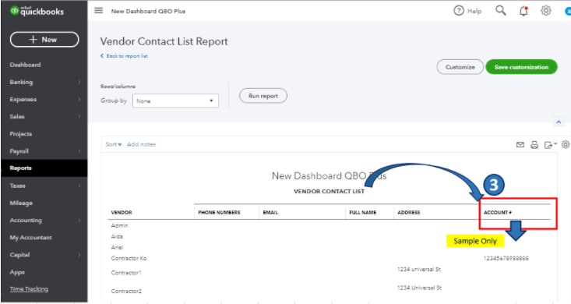Open the Group by None dropdown
571x304 pixels.
pos(175,101)
